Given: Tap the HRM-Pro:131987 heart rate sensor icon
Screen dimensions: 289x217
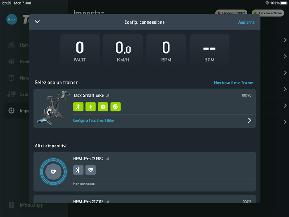Looking at the screenshot, I should 90,170.
